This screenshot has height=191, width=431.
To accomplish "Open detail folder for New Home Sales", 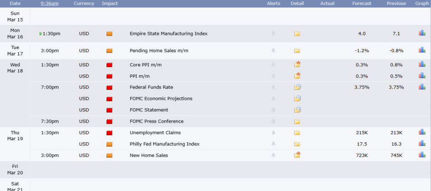I will coord(297,155).
